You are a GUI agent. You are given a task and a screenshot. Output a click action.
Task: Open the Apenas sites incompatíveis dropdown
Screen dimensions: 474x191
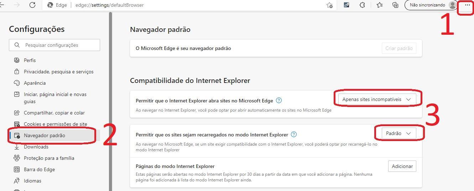[x=377, y=99]
